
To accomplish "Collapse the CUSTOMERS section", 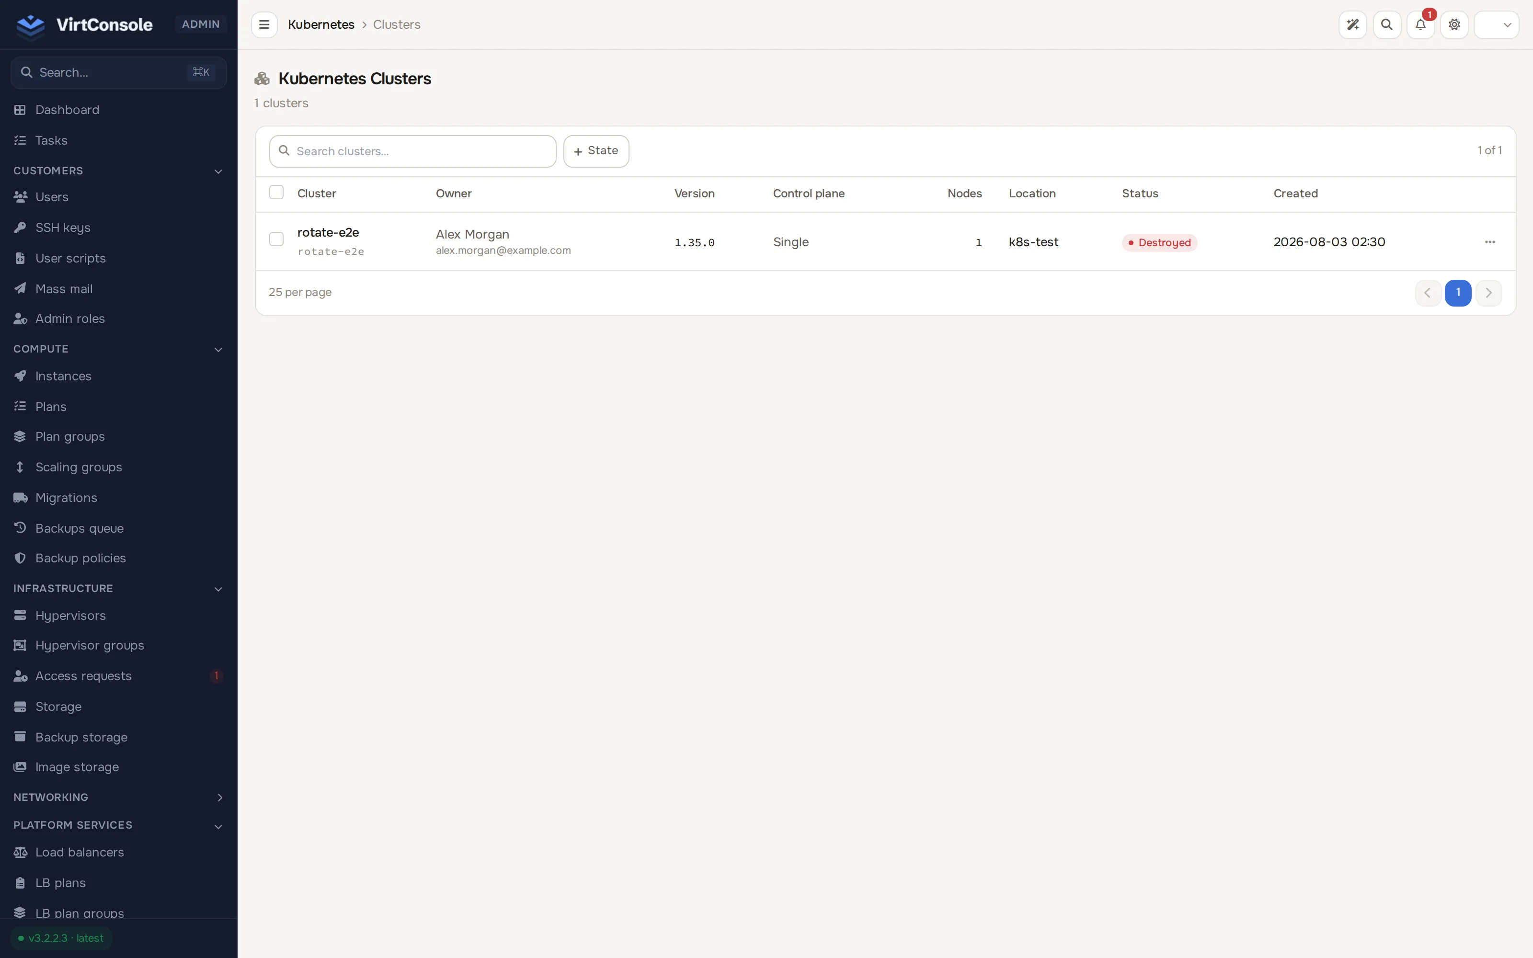I will [x=218, y=171].
